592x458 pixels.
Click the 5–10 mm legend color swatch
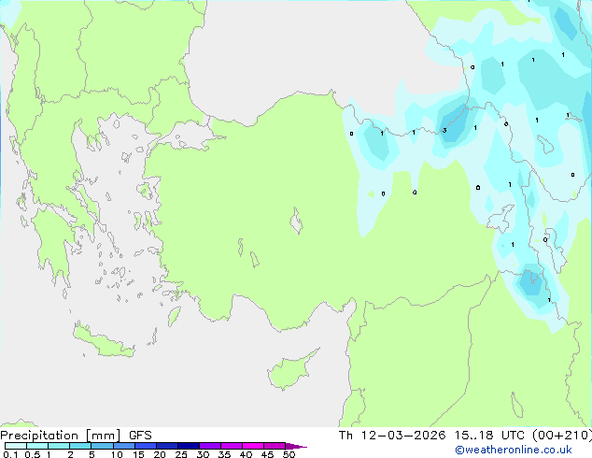tap(102, 446)
